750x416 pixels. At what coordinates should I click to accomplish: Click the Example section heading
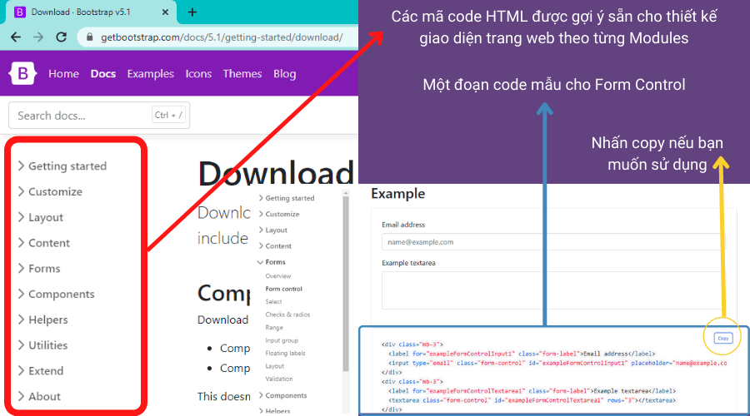pos(398,193)
